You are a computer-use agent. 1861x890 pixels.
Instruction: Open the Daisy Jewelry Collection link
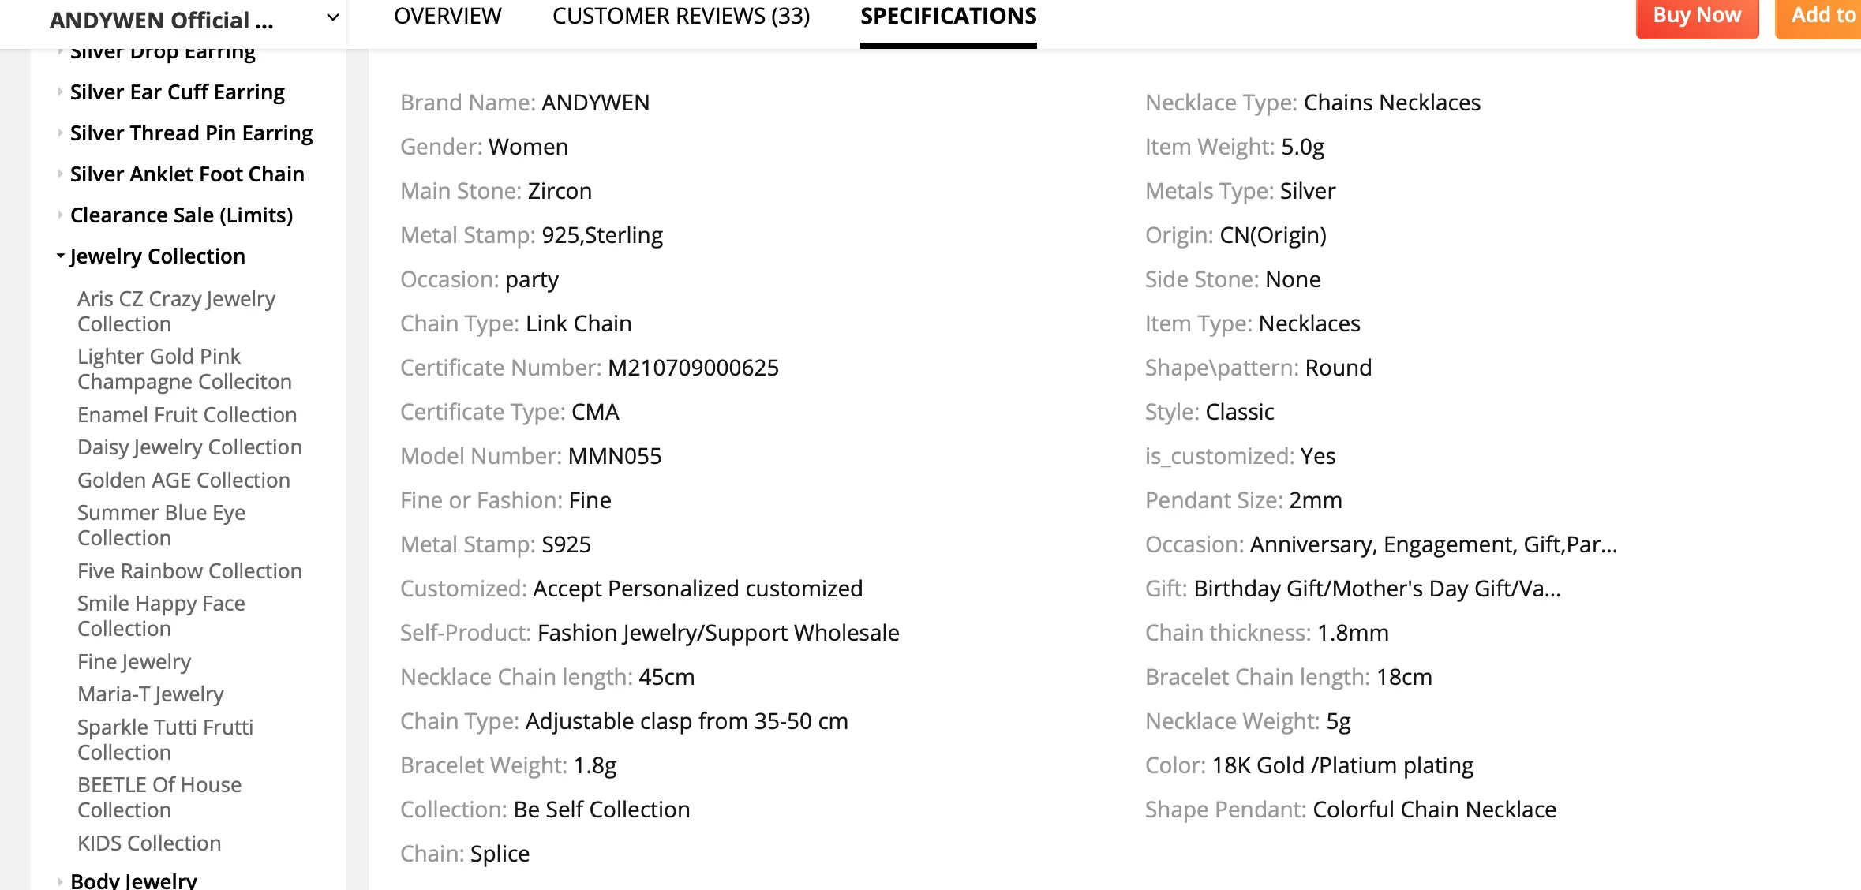click(189, 447)
